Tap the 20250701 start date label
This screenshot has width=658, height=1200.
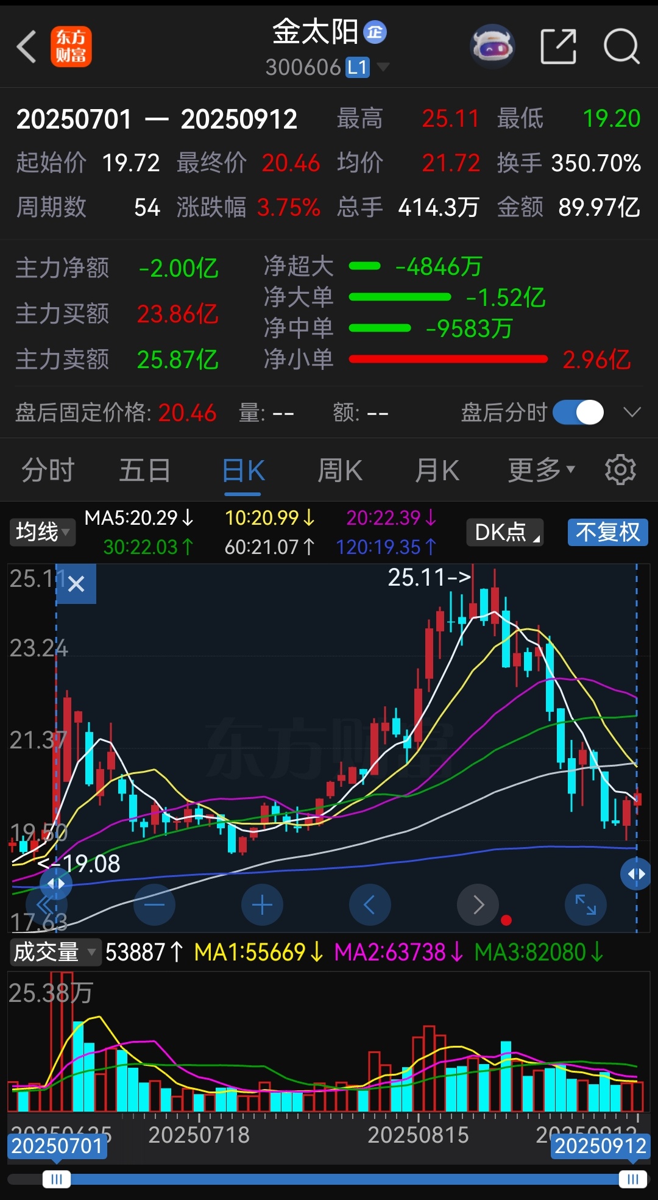pyautogui.click(x=57, y=1146)
